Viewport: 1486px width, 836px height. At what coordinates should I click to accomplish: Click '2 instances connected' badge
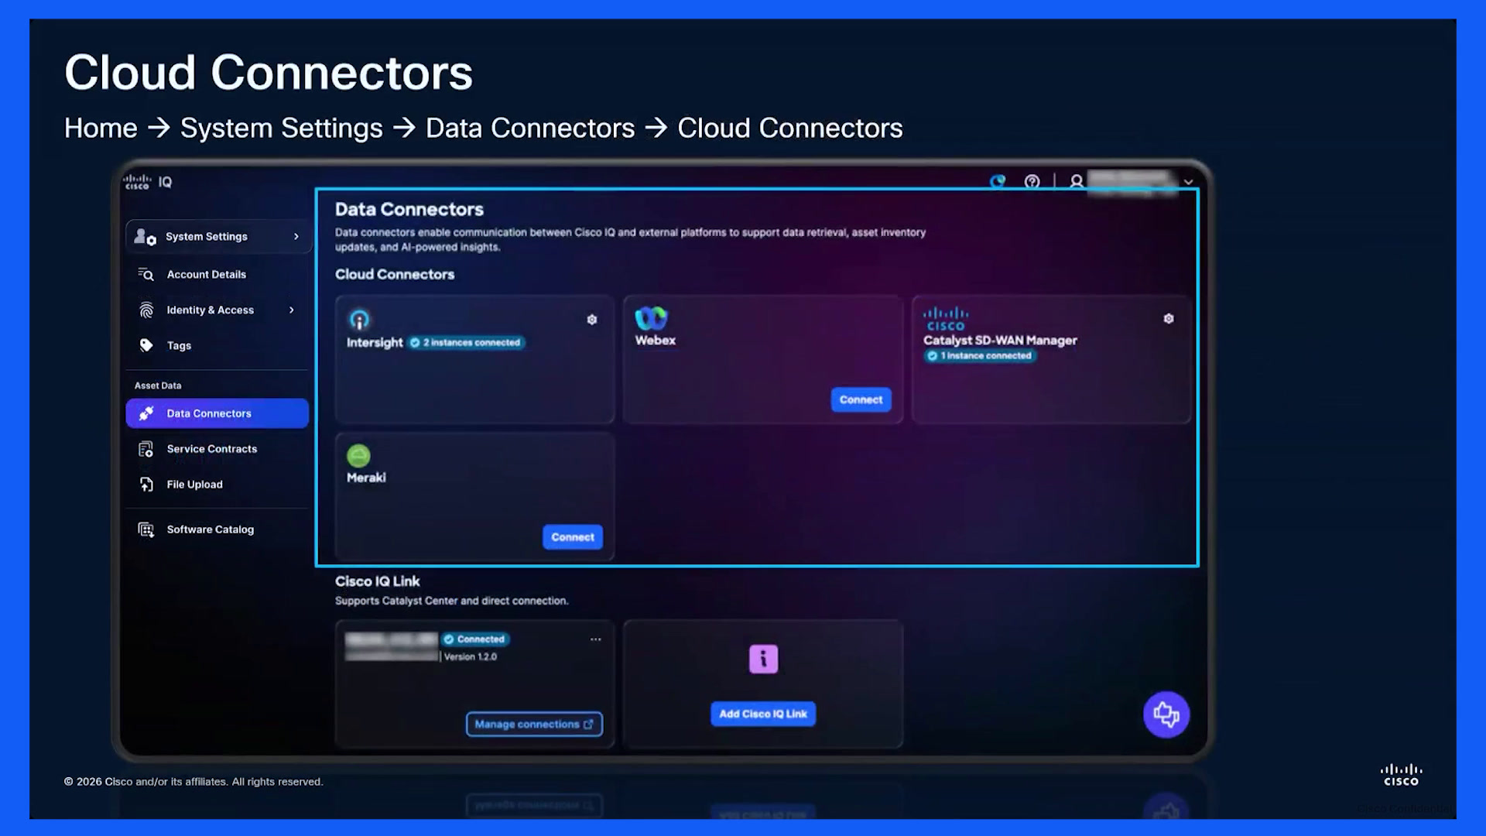pos(467,343)
